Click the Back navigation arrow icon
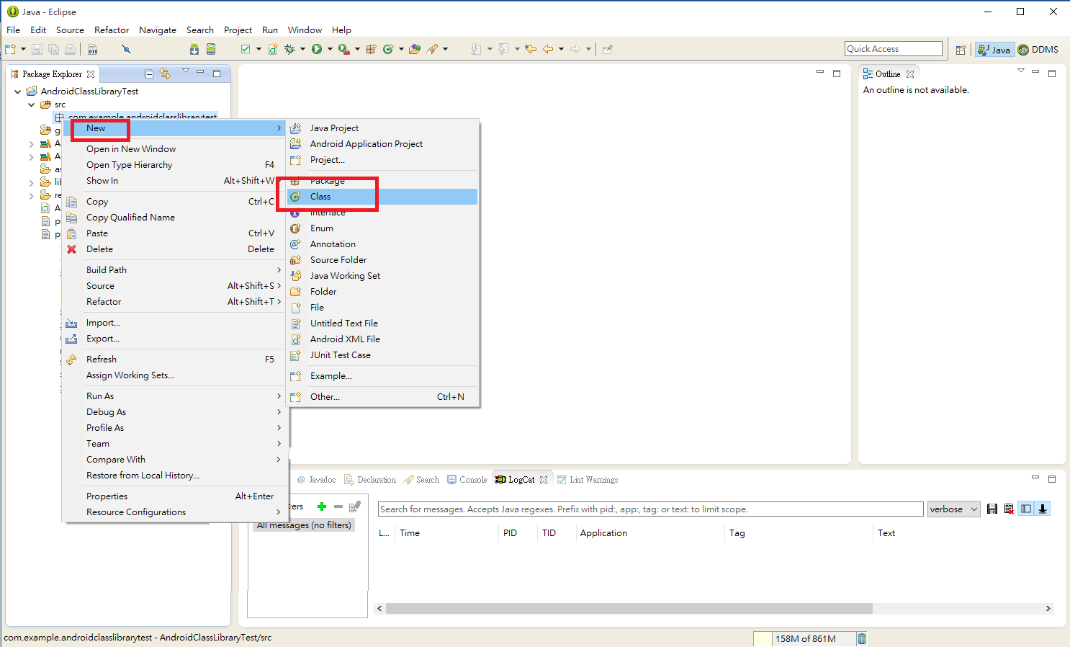The height and width of the screenshot is (647, 1070). [x=548, y=49]
